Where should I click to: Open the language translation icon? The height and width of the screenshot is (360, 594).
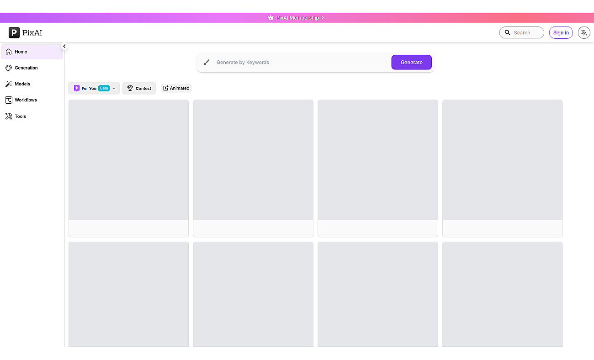click(x=584, y=32)
